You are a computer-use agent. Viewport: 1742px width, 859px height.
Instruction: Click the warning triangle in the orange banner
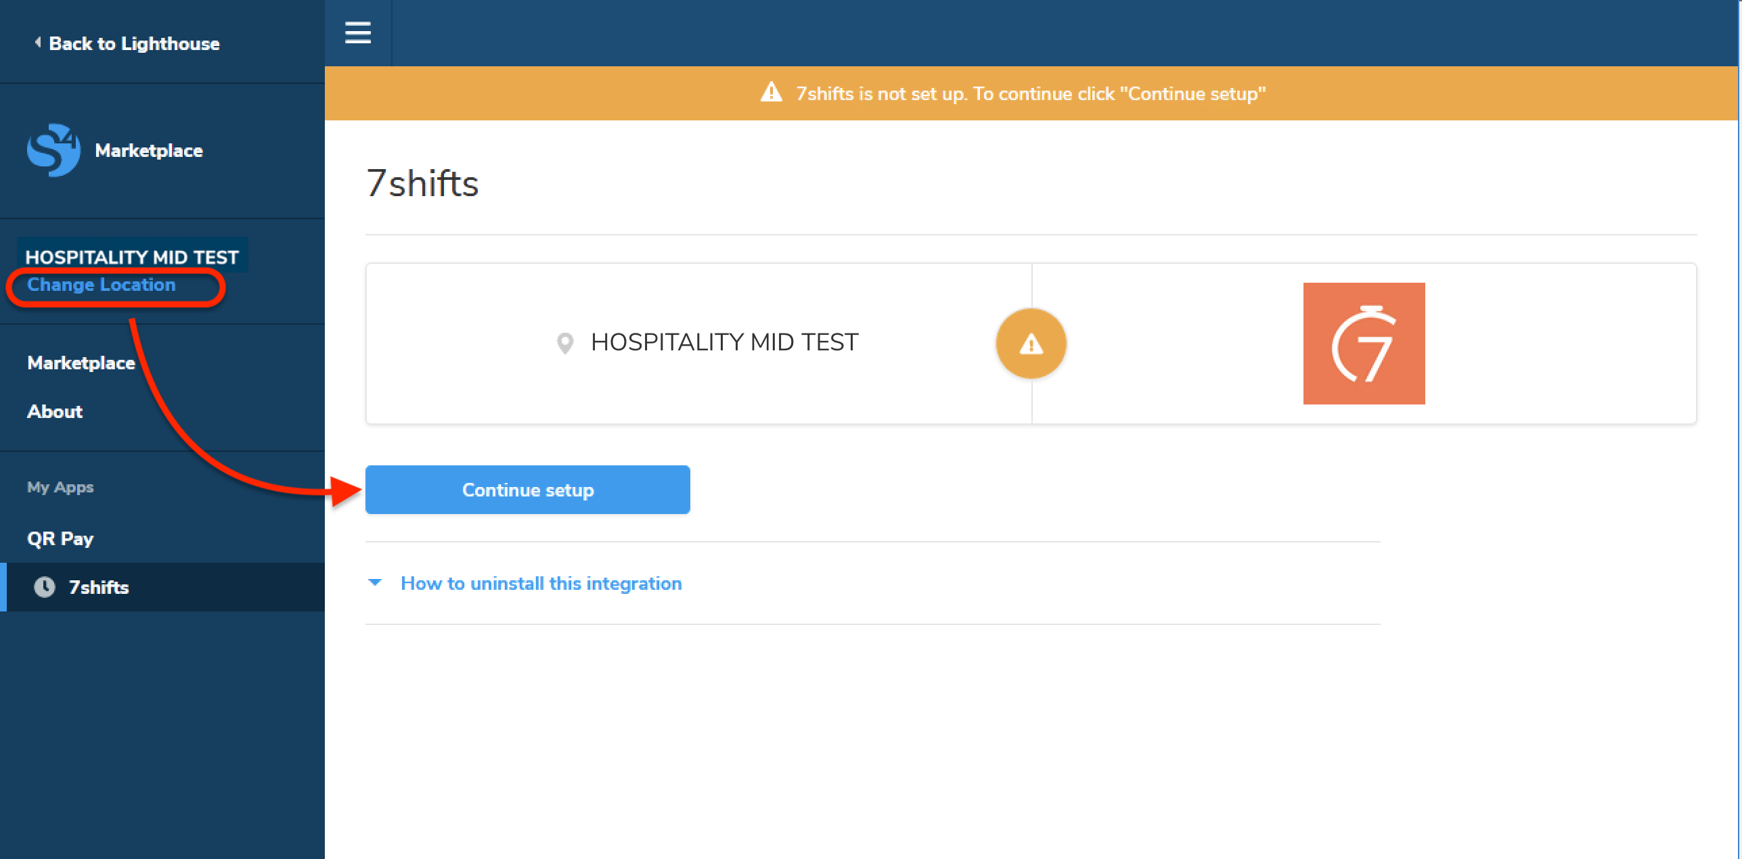pyautogui.click(x=772, y=92)
